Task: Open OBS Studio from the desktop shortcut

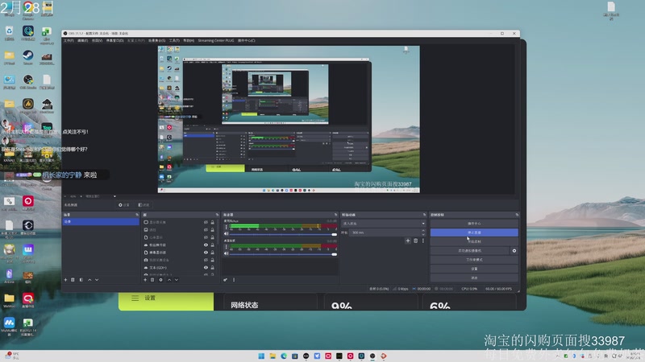Action: point(28,81)
